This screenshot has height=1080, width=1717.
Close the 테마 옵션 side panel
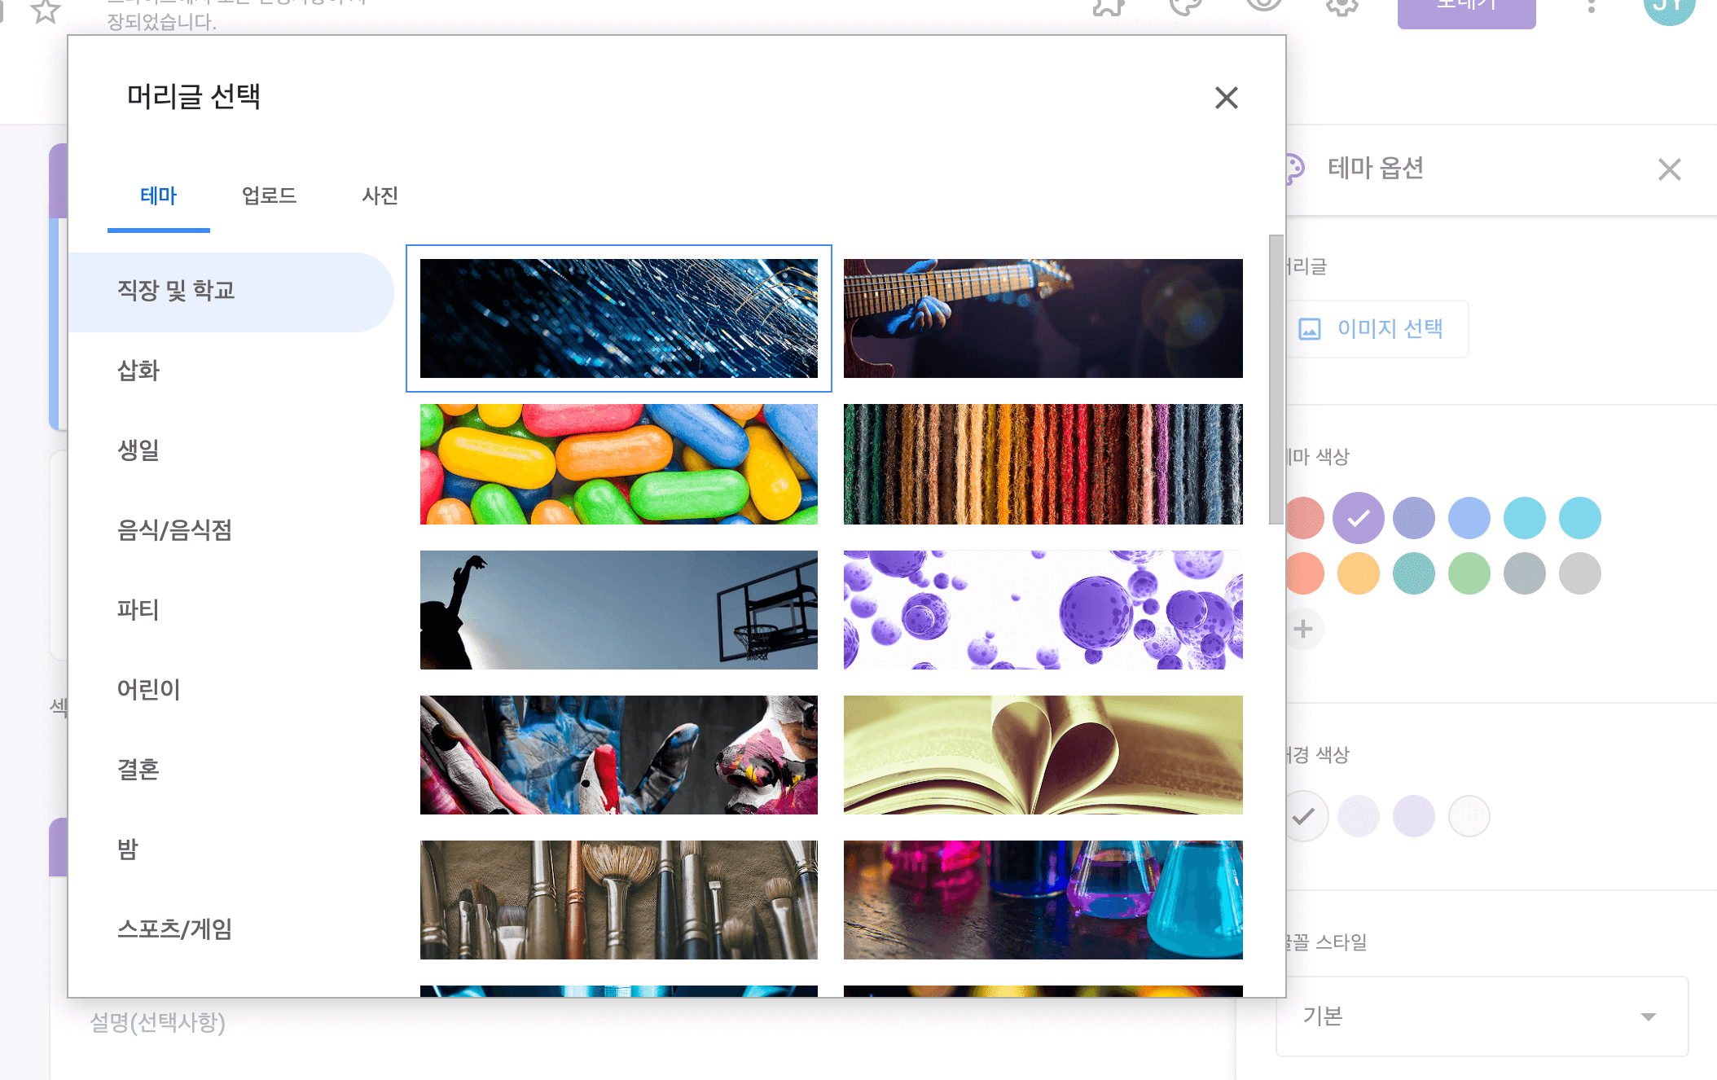tap(1669, 169)
